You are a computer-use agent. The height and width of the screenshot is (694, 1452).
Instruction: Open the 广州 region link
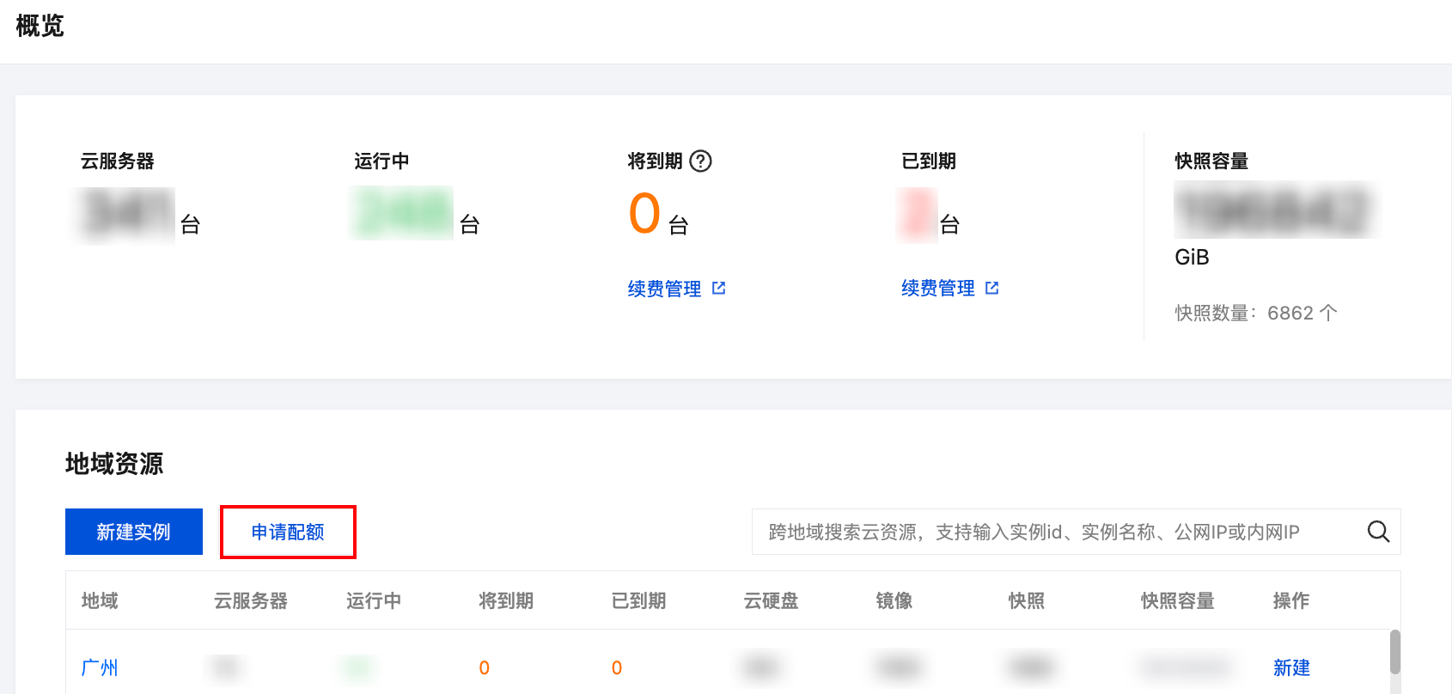click(100, 667)
